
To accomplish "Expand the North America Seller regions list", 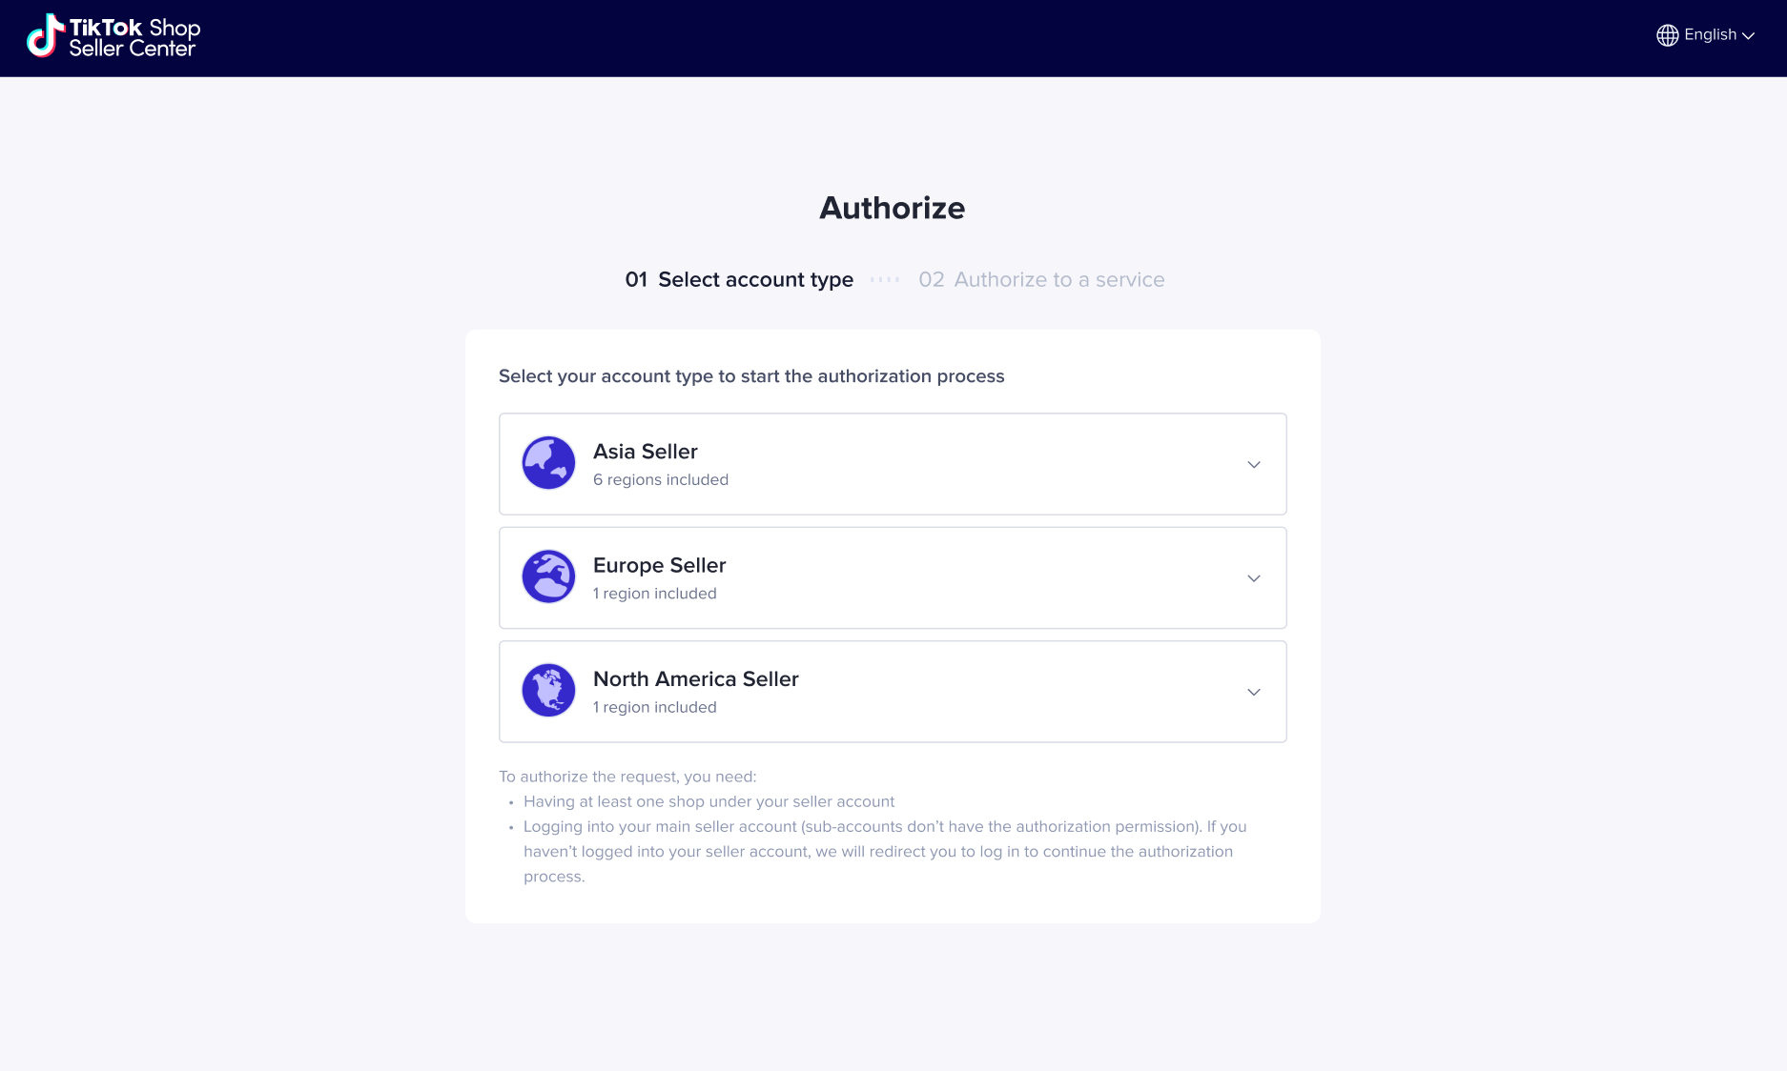I will pos(1254,692).
